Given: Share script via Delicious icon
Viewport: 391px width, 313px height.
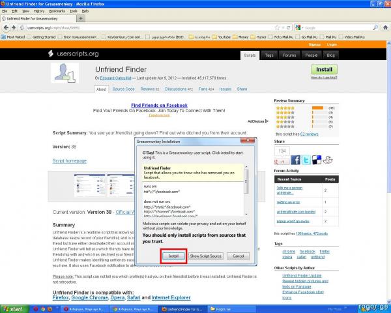Looking at the screenshot, I should (x=317, y=160).
